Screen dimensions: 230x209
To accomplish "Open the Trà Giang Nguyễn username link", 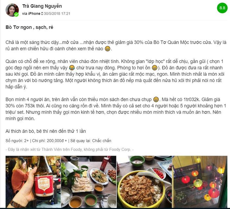I will (x=42, y=6).
